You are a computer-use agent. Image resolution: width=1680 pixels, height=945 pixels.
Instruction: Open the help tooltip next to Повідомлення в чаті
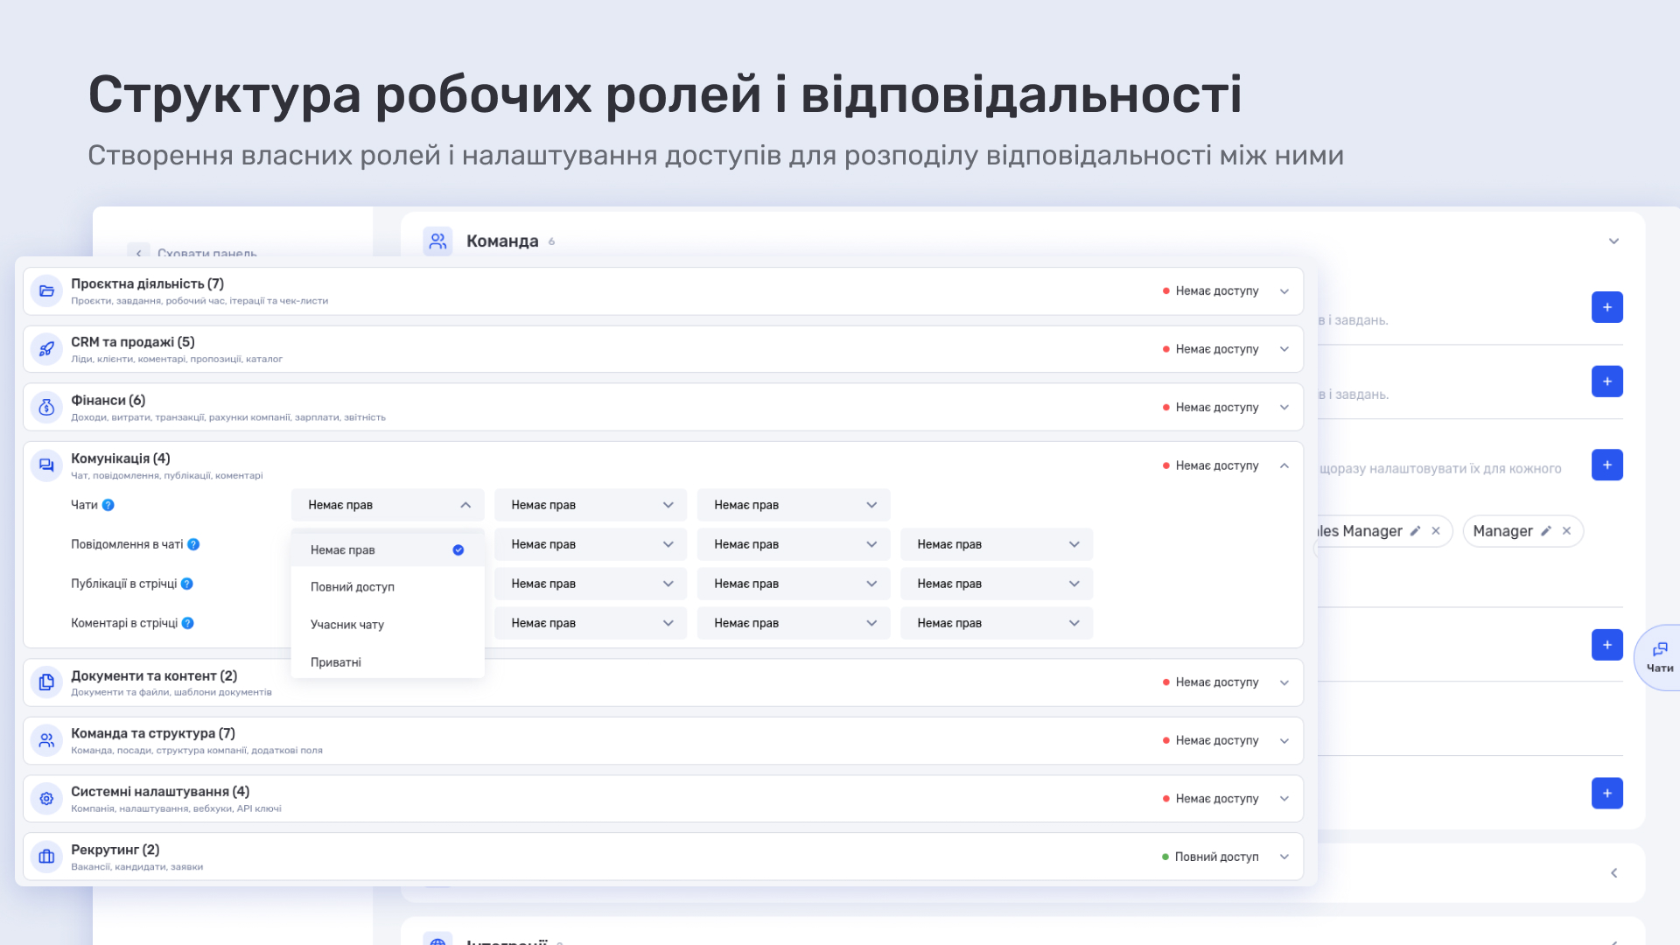pyautogui.click(x=193, y=544)
